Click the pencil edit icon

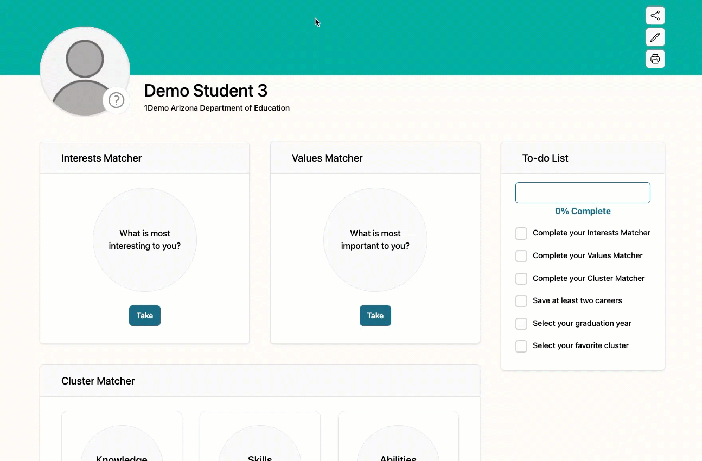pyautogui.click(x=655, y=37)
